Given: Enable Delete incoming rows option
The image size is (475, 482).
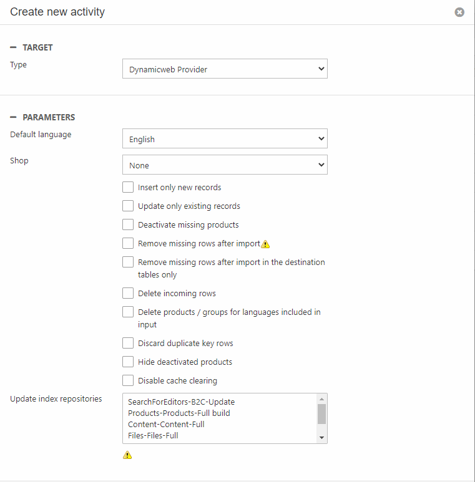Looking at the screenshot, I should click(x=128, y=293).
